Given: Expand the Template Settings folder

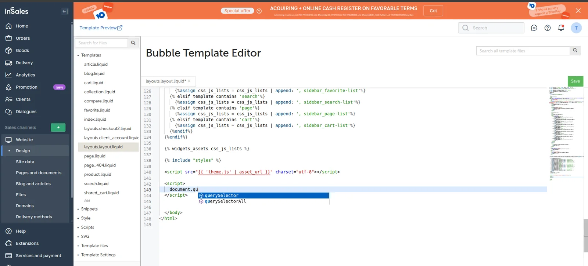Looking at the screenshot, I should [78, 255].
